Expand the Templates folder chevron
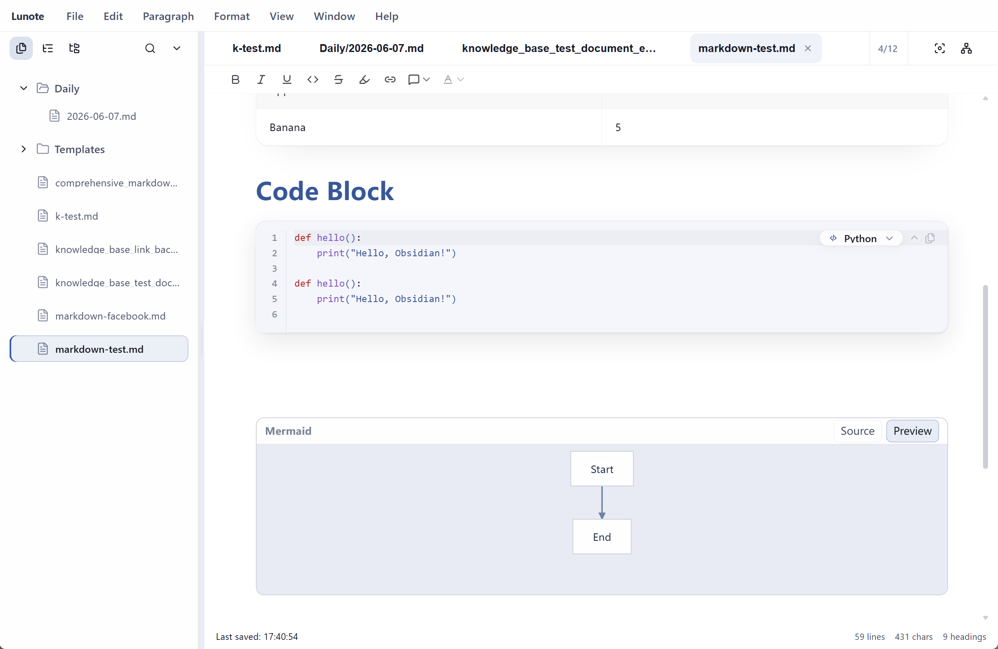This screenshot has height=649, width=998. click(x=23, y=149)
